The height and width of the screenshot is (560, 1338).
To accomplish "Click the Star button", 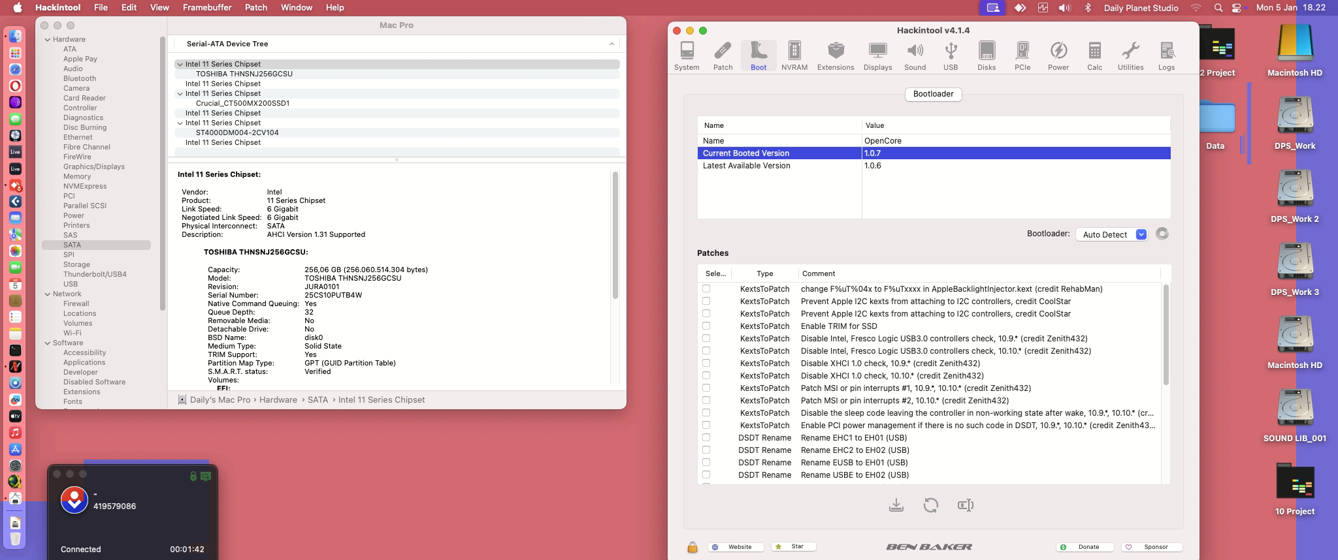I will coord(794,547).
